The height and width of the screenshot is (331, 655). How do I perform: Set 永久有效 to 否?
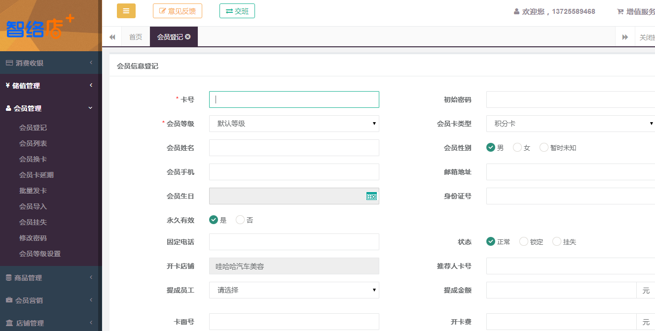pos(240,220)
